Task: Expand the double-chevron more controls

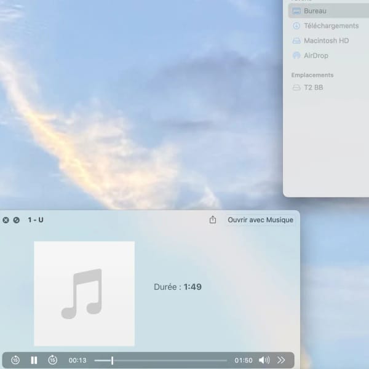Action: [x=281, y=360]
